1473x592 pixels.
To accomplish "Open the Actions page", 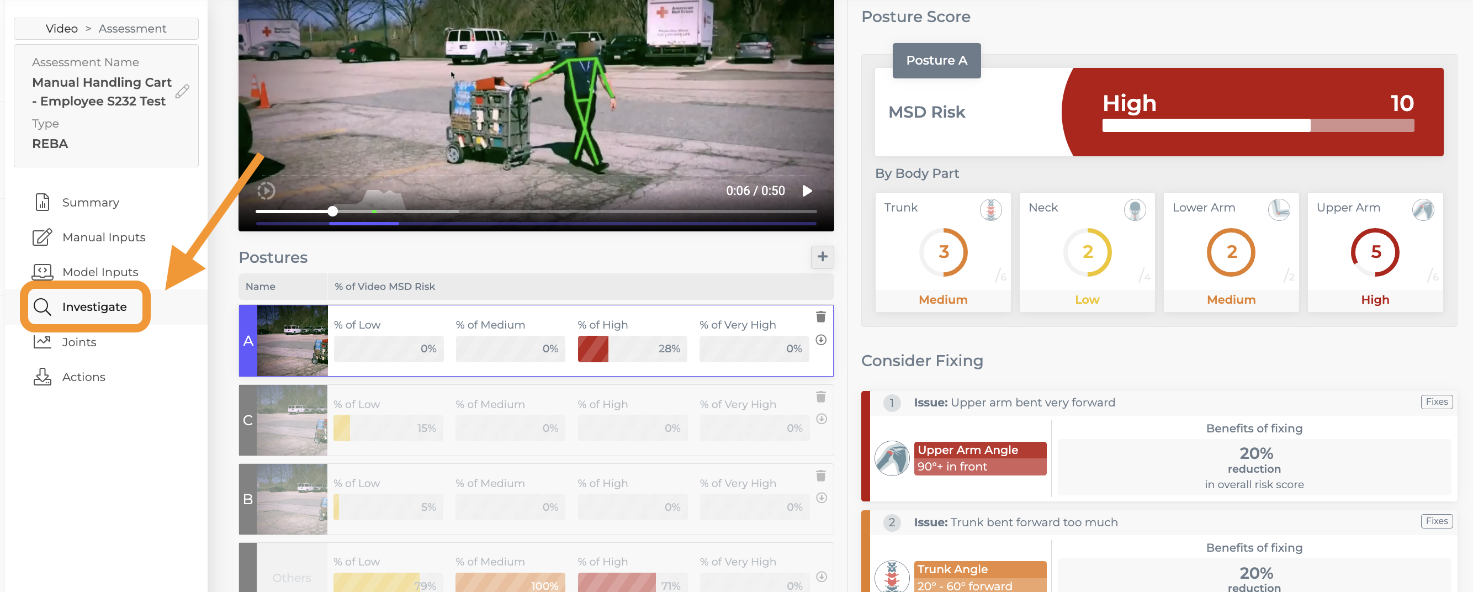I will coord(83,377).
